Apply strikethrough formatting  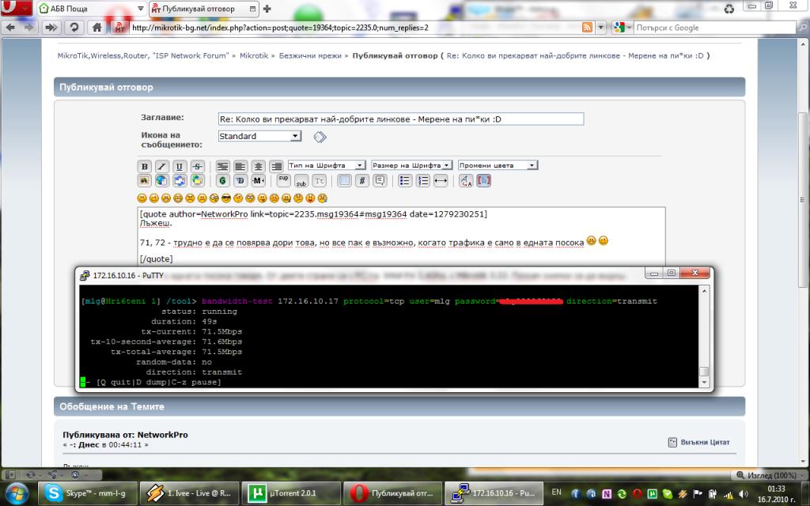point(197,166)
